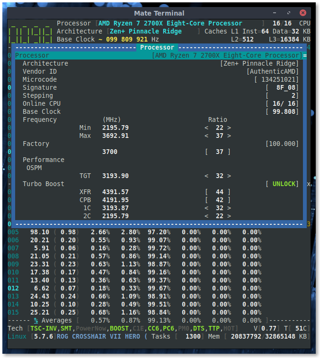Click the DTS tech flag
Viewport: 320px width, 358px height.
click(x=198, y=329)
